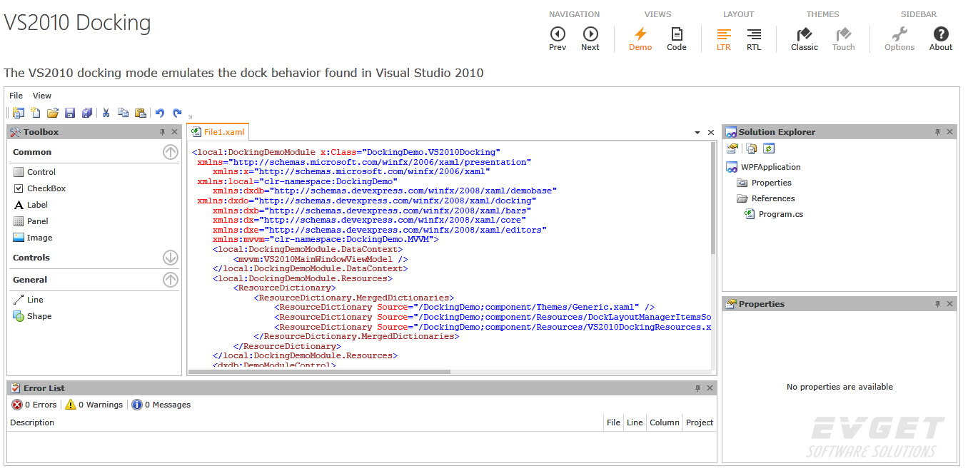Open the toolbar customization arrow after Redo
Image resolution: width=973 pixels, height=476 pixels.
point(191,116)
